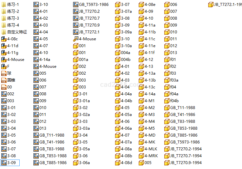Click the 4-MLK part file
The image size is (242, 169).
151,149
